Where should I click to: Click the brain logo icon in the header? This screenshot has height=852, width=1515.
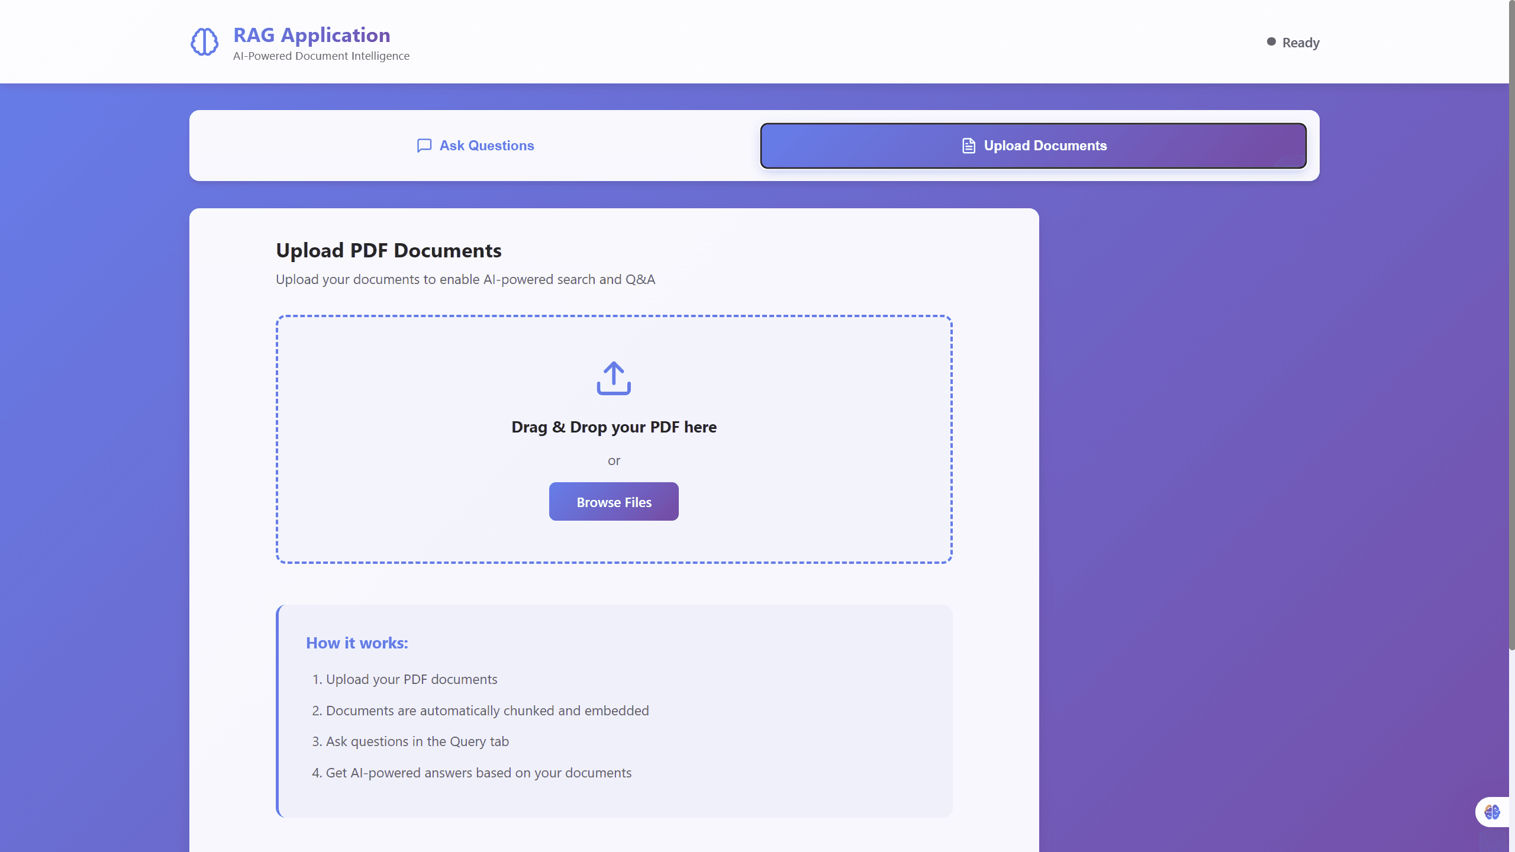[205, 41]
